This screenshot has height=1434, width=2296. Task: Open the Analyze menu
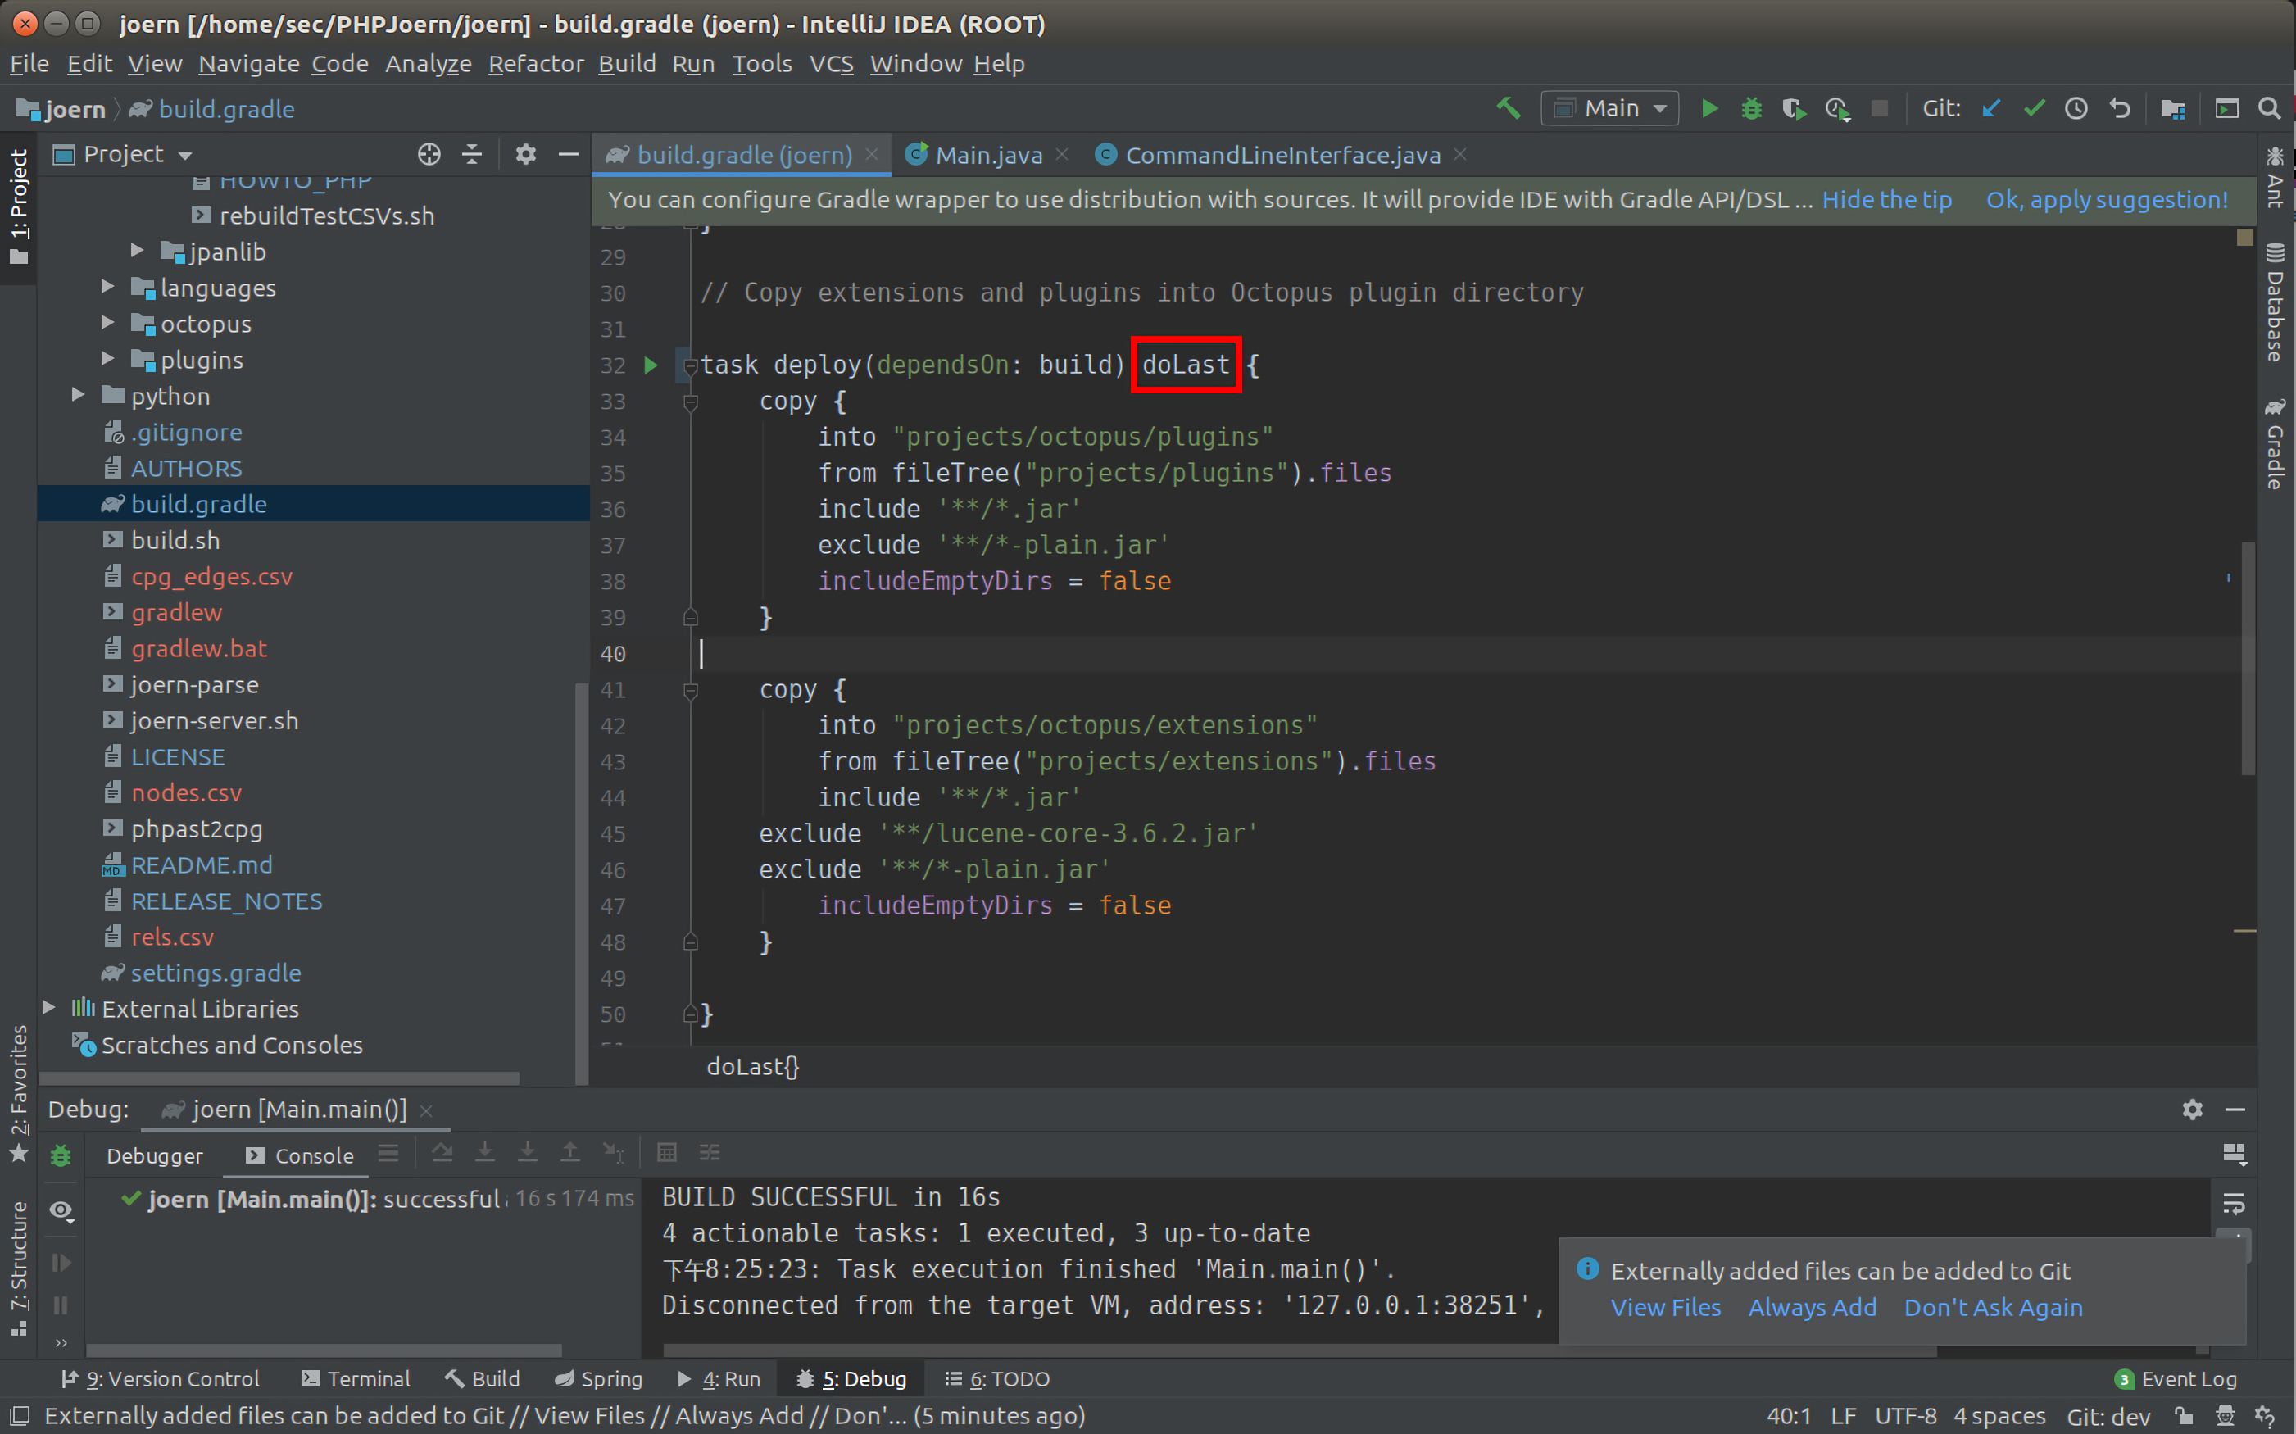pyautogui.click(x=428, y=64)
